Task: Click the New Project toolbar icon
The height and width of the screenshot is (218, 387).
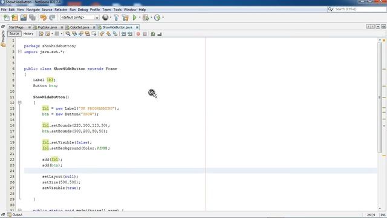Action: 15,18
